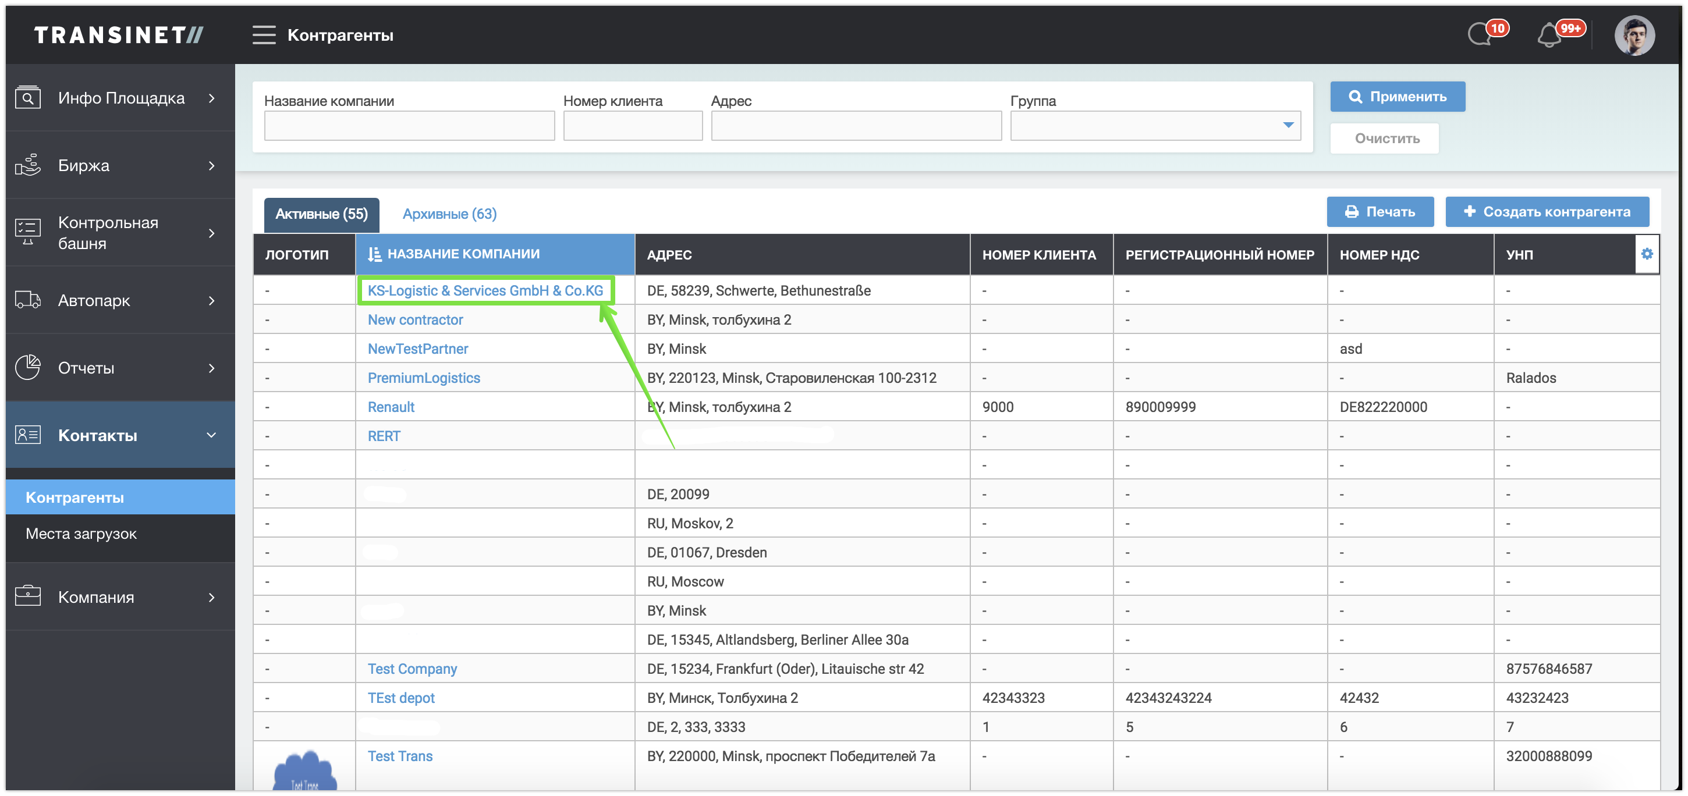Open Инфо Площадка menu item
The width and height of the screenshot is (1688, 796).
[x=120, y=98]
